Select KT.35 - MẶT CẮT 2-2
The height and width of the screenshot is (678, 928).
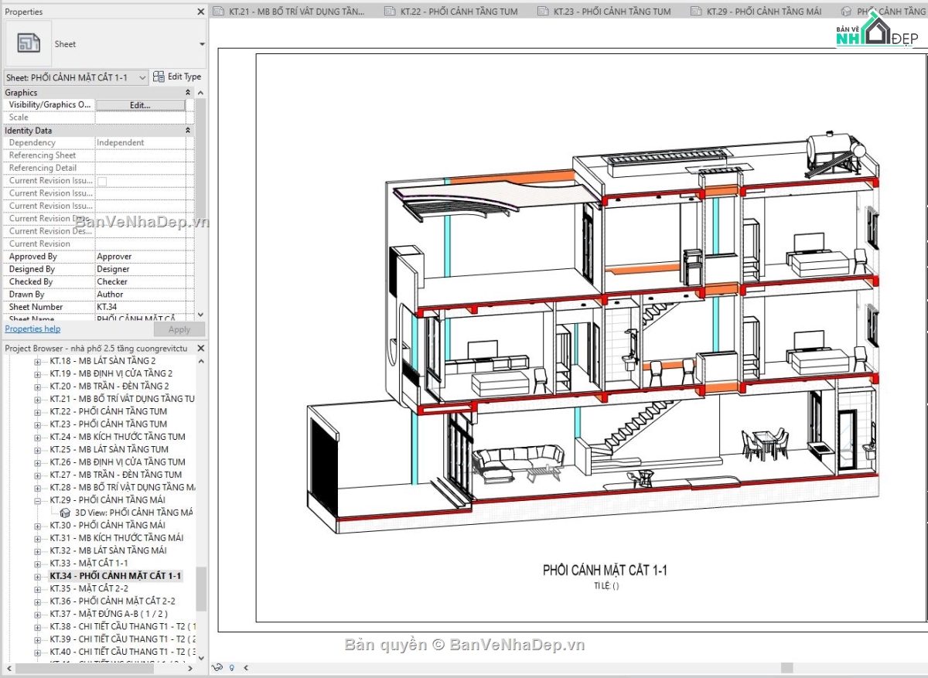89,588
